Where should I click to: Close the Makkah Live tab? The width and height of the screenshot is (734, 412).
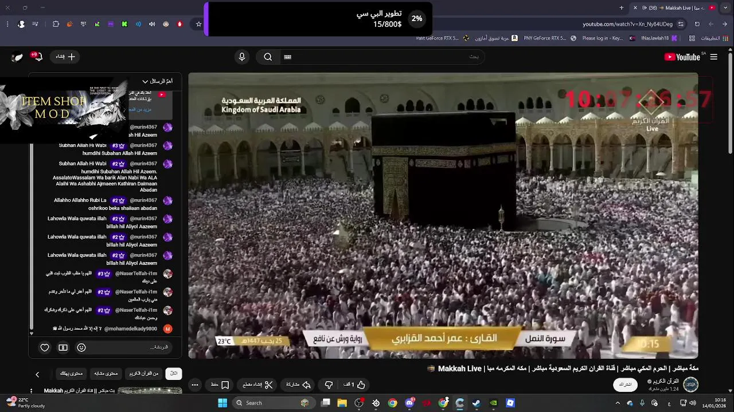click(x=635, y=7)
